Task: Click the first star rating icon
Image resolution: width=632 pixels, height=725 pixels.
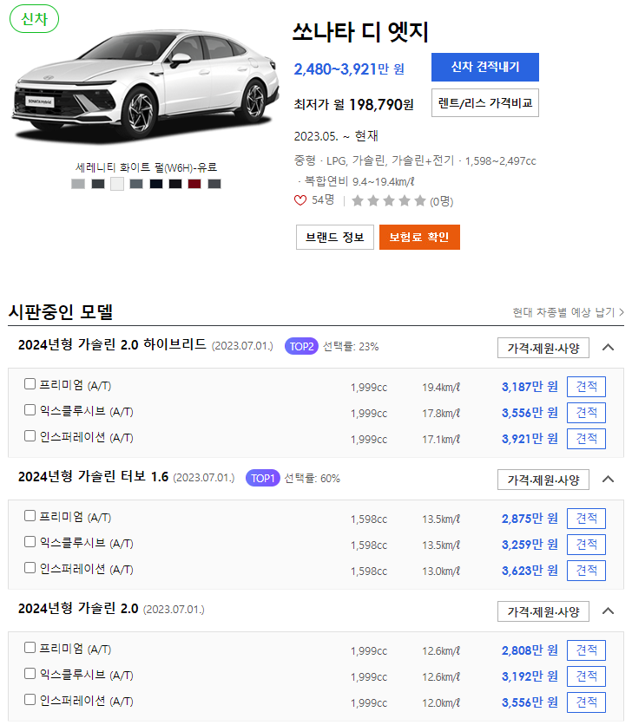Action: point(358,200)
